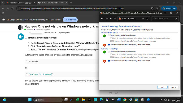Open the Windows Start menu
183x103 pixels.
30,100
